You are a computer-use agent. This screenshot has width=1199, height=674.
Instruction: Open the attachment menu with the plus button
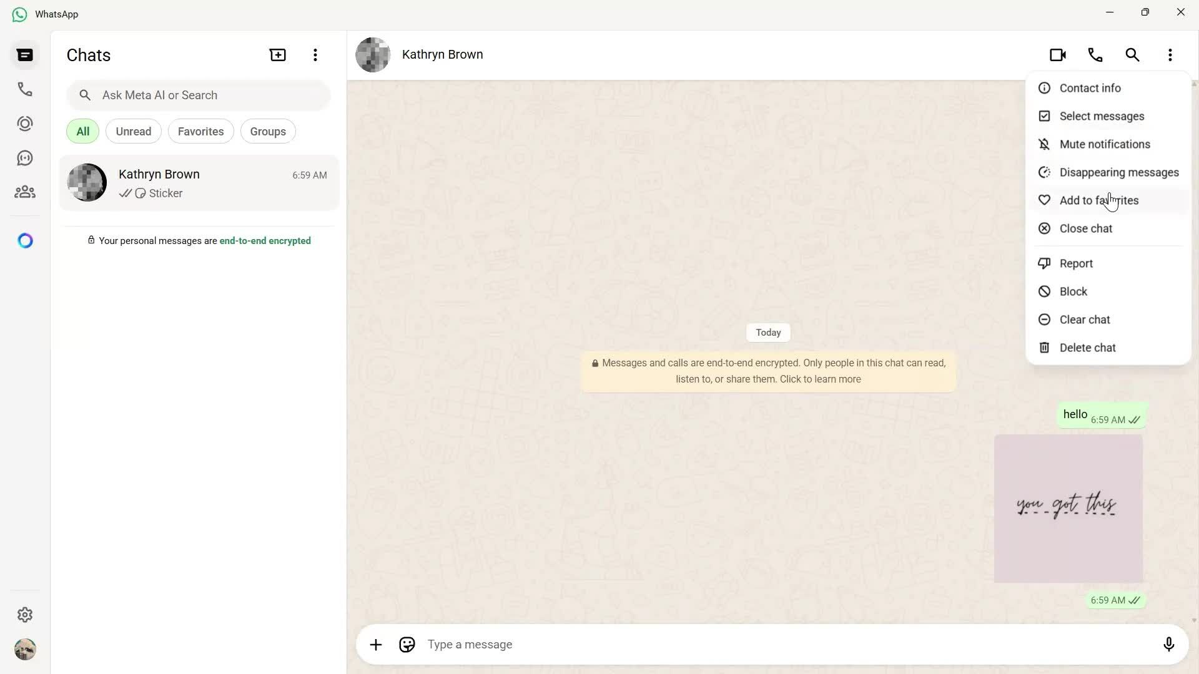point(375,645)
